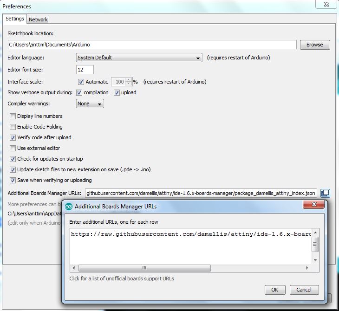Image resolution: width=339 pixels, height=311 pixels.
Task: Select the Settings tab
Action: click(15, 19)
